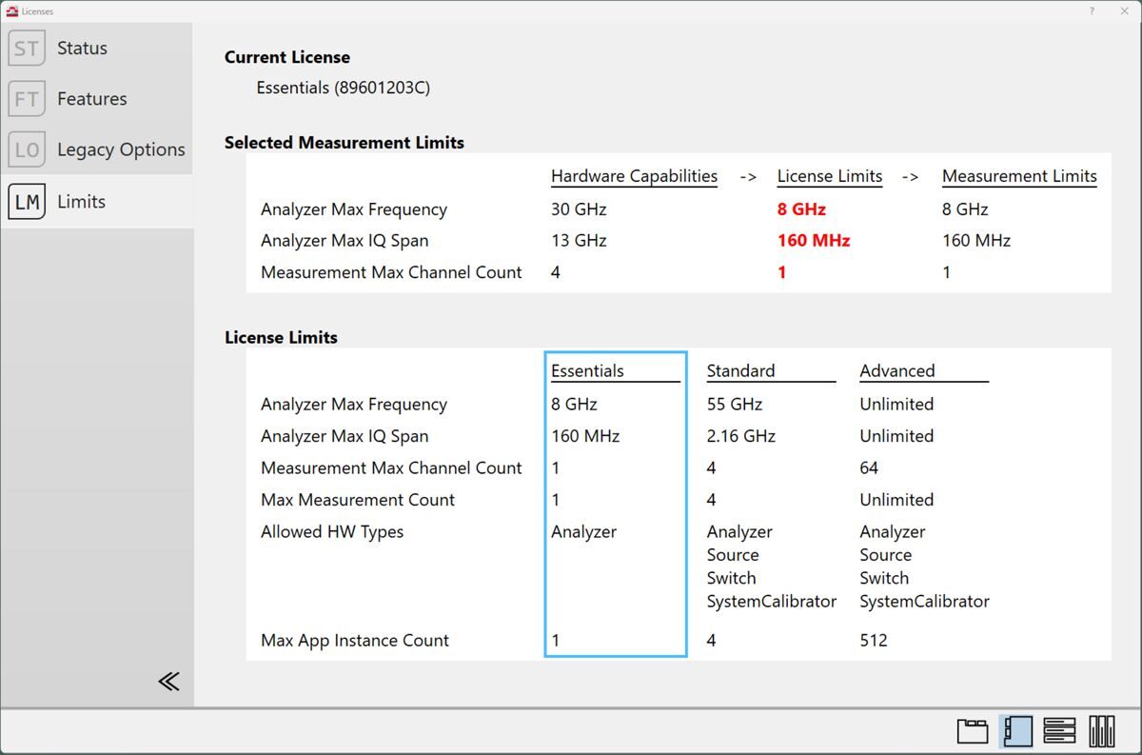This screenshot has width=1142, height=755.
Task: Click the Standard column header
Action: pos(740,371)
